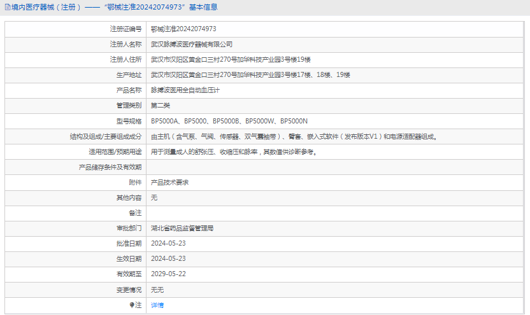This screenshot has width=530, height=315.
Task: Click the 其他内容 label
Action: click(x=129, y=198)
